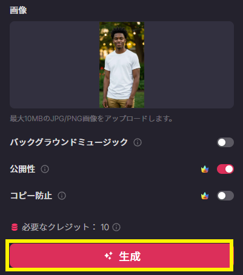
Task: Click the info icon next to 公開性
Action: pyautogui.click(x=45, y=169)
